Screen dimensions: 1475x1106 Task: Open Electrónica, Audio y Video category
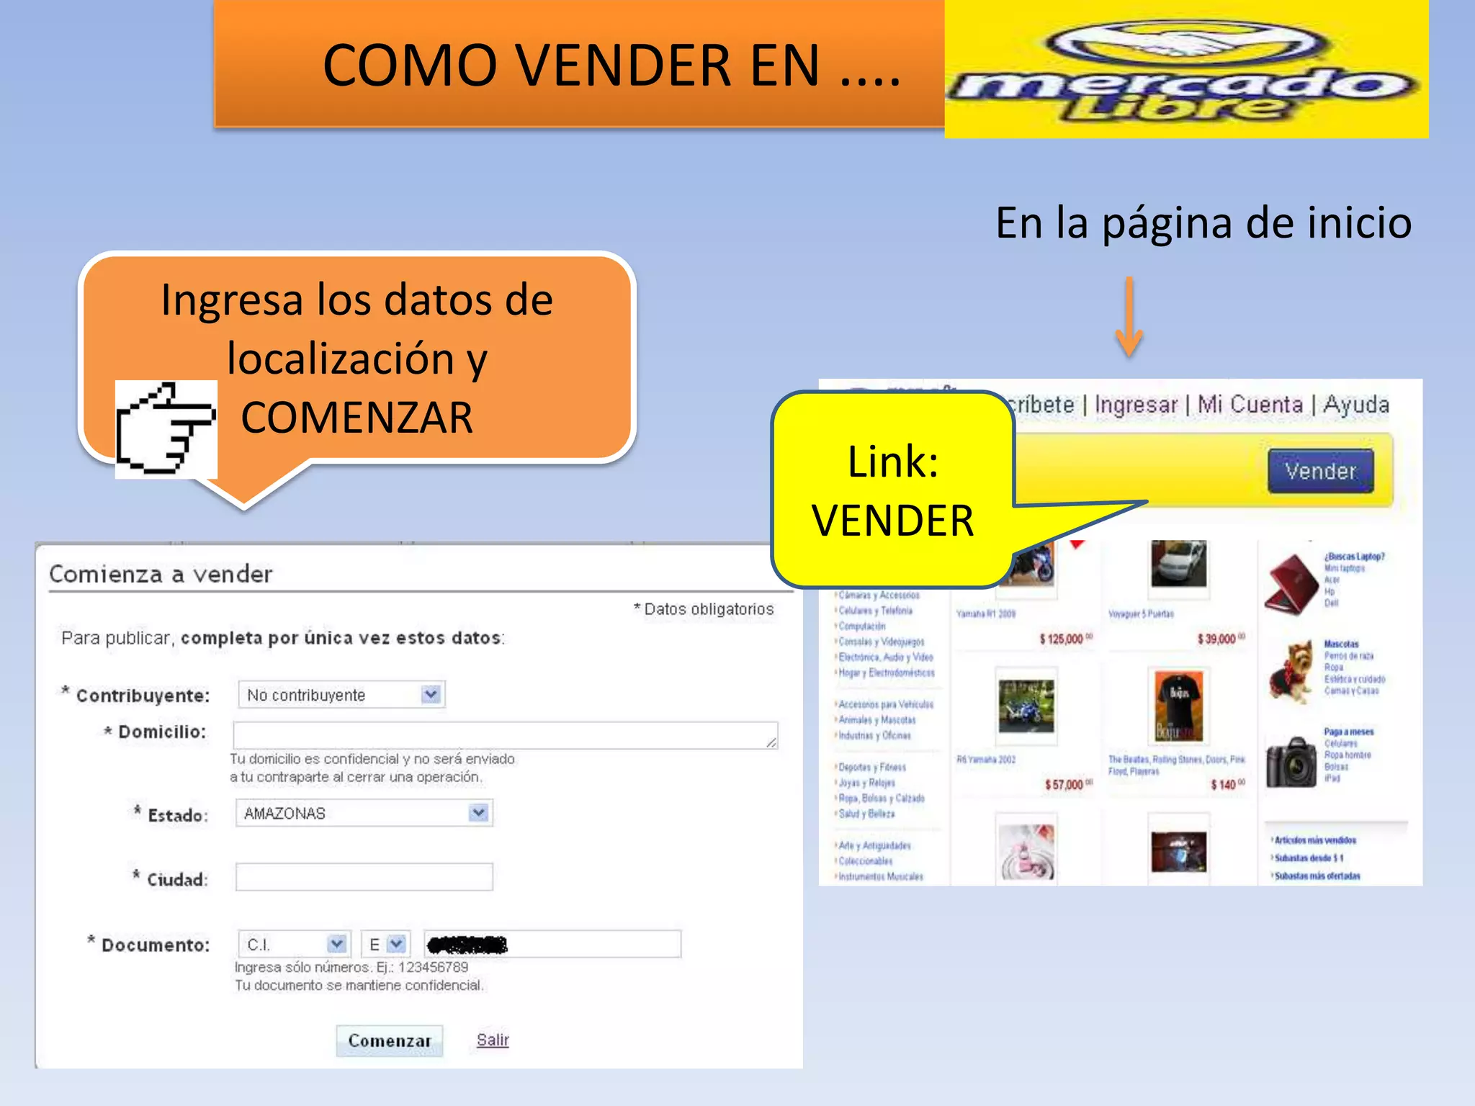coord(885,657)
